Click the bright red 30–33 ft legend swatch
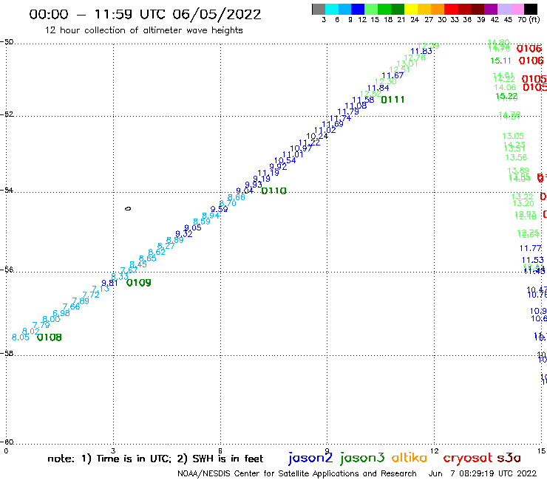This screenshot has height=480, width=547. (451, 9)
